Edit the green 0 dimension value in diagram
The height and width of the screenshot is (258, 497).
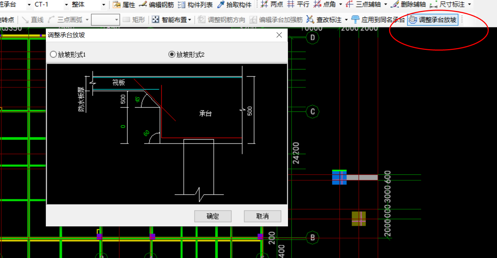[x=123, y=127]
